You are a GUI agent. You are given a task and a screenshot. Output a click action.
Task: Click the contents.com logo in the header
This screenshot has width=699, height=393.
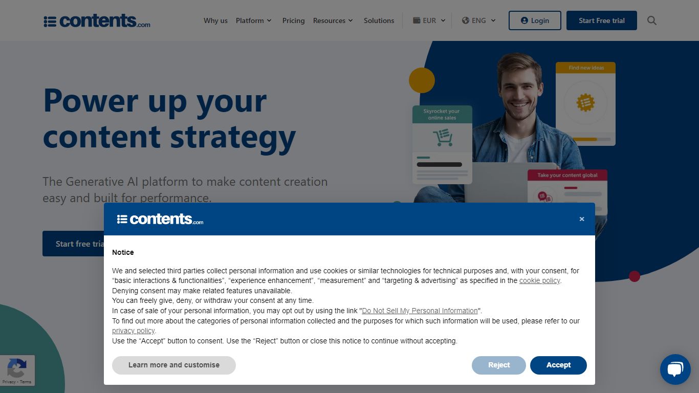coord(96,20)
